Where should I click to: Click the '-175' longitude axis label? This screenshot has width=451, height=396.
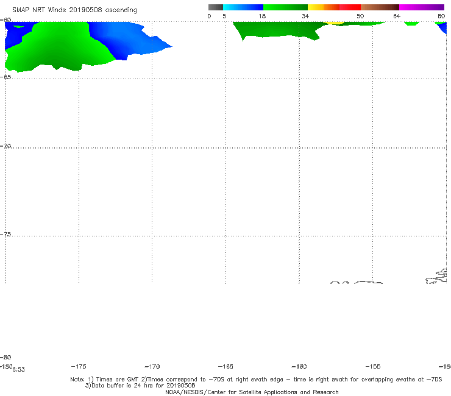pos(79,366)
